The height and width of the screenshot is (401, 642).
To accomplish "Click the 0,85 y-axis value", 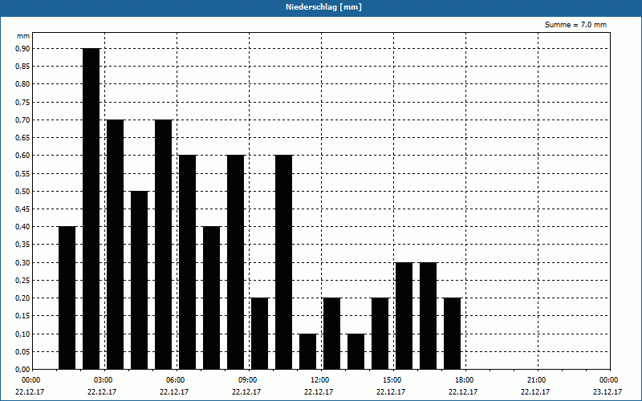I will [x=22, y=67].
